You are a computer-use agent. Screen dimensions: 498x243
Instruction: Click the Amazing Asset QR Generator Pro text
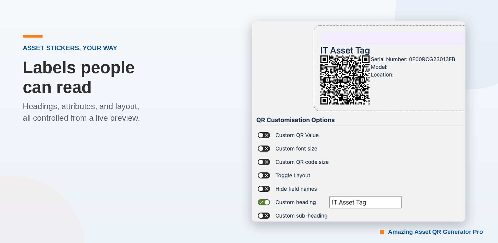[x=435, y=232]
